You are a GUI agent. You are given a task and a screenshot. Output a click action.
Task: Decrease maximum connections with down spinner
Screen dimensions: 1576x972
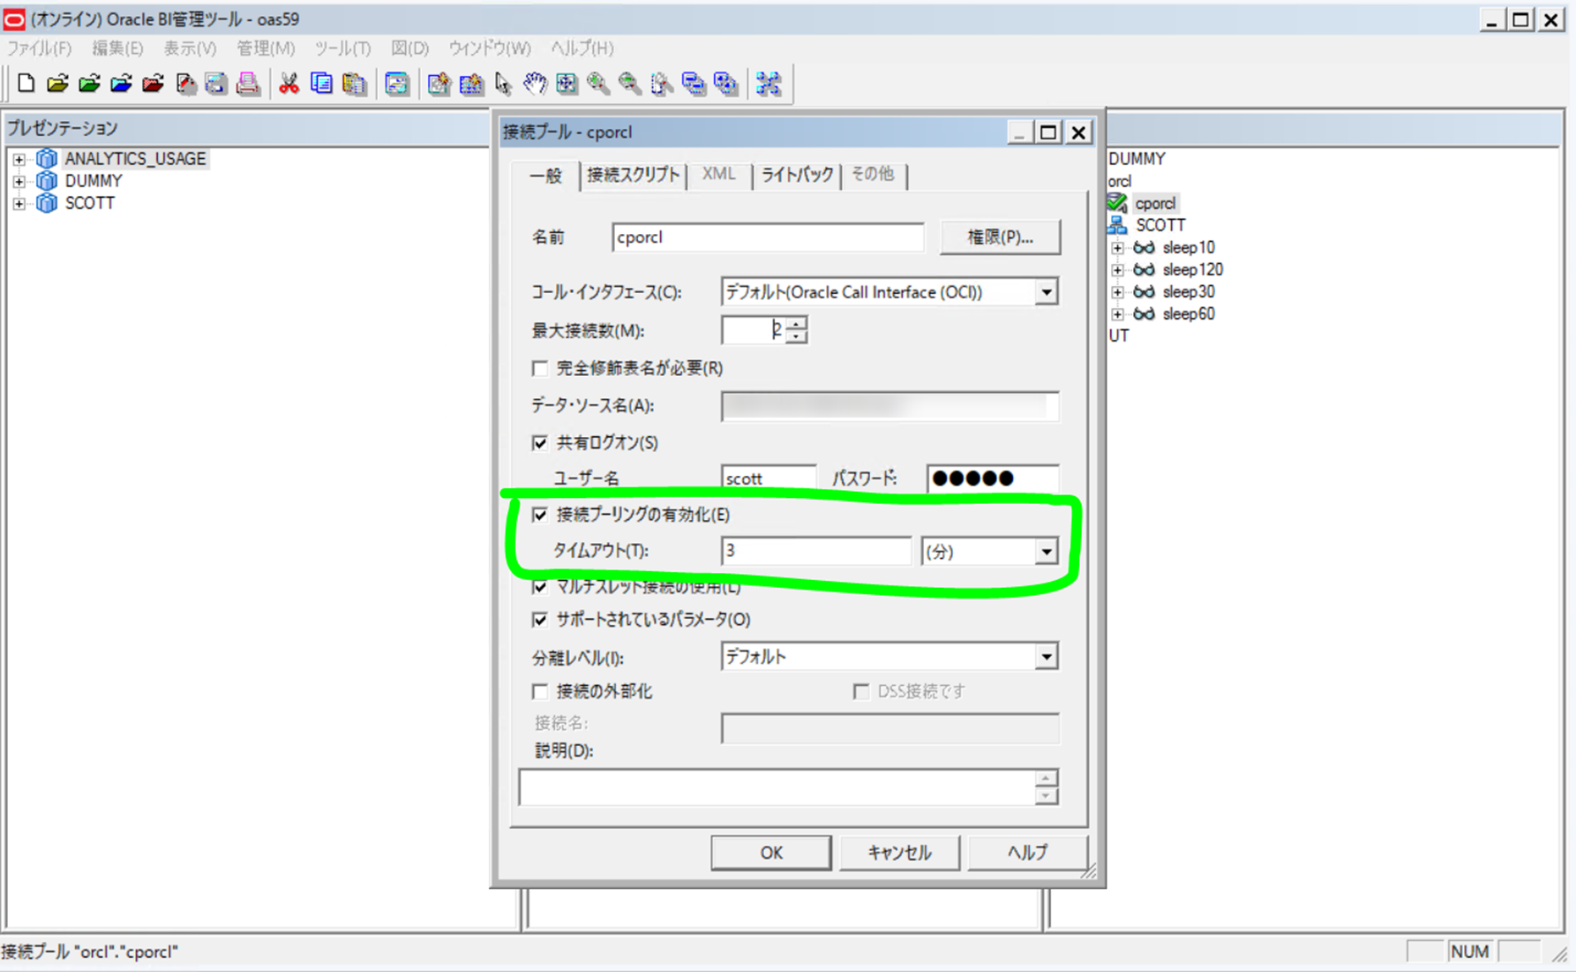click(796, 337)
